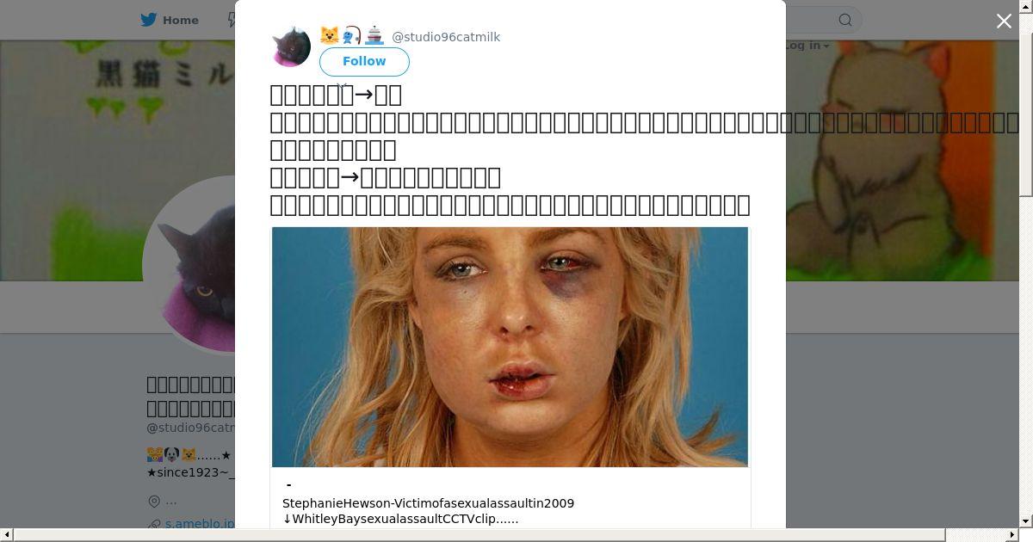Click the Twitter bird Home icon
1033x542 pixels.
pyautogui.click(x=149, y=20)
